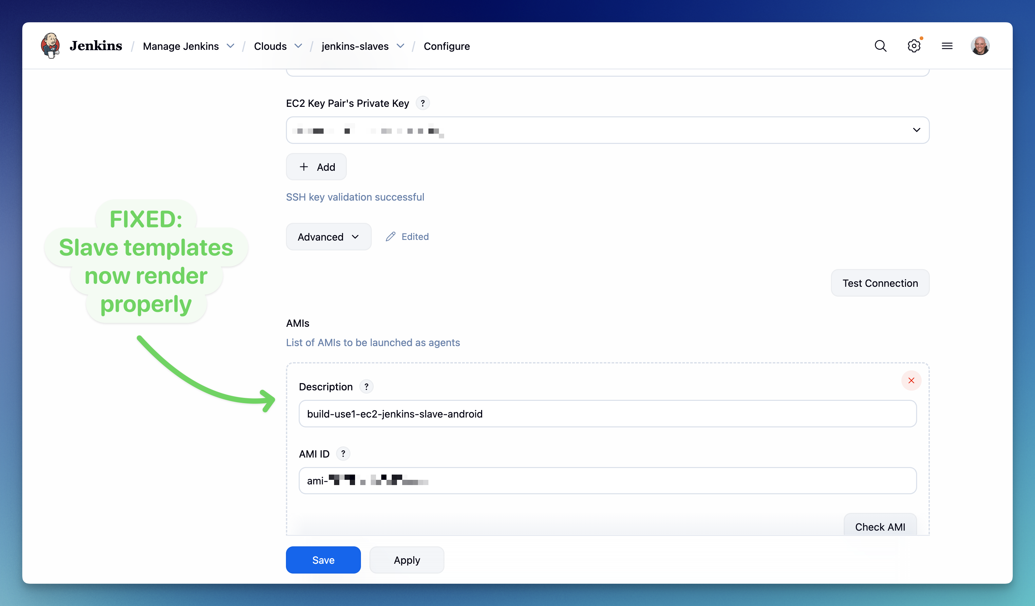Open the hamburger menu
The width and height of the screenshot is (1035, 606).
click(947, 46)
